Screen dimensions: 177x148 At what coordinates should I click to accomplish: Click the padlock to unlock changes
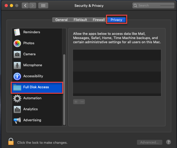point(11,141)
